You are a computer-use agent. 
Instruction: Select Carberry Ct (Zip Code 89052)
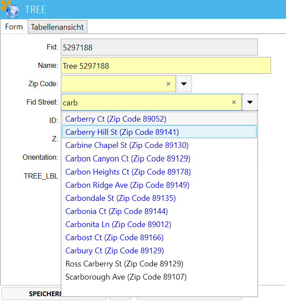(159, 119)
